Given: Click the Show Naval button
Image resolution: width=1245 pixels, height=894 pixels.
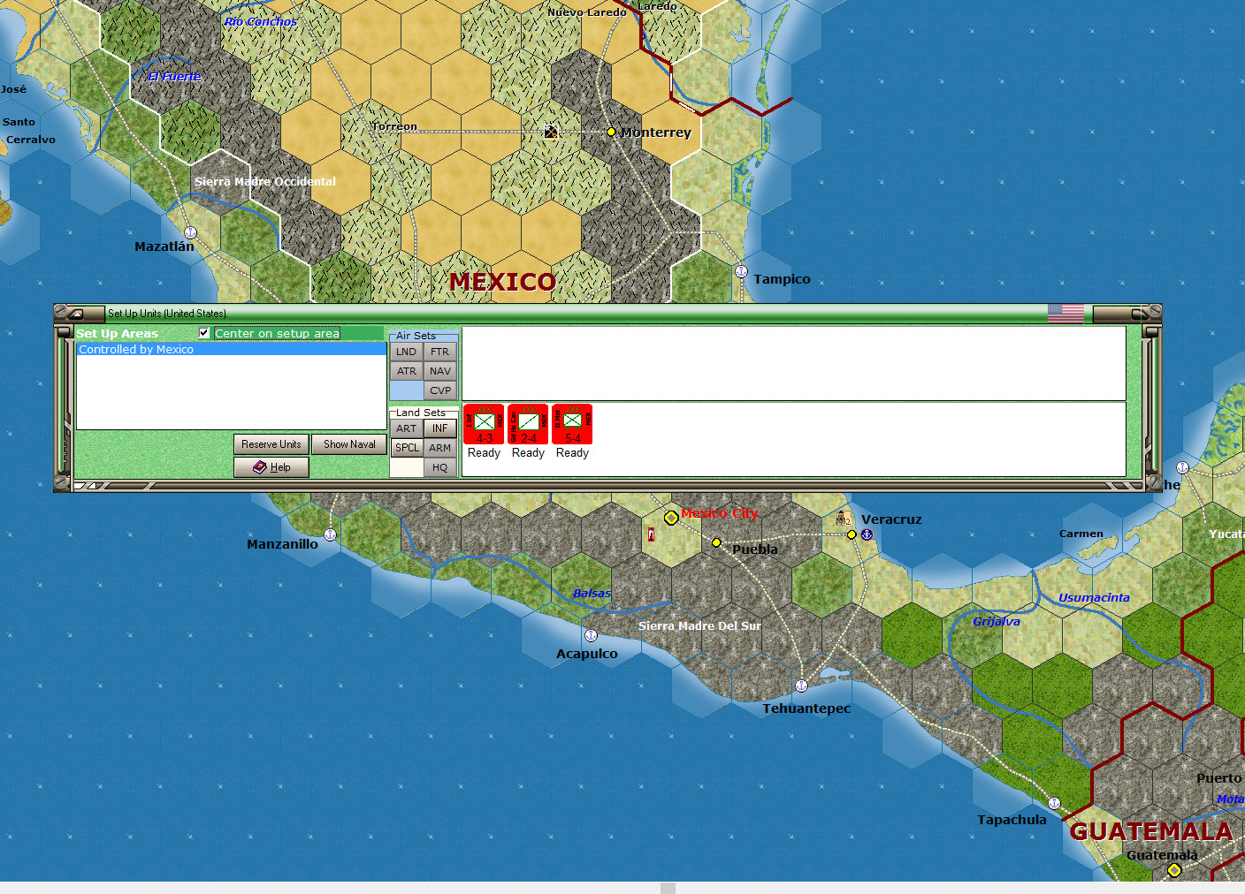Looking at the screenshot, I should pyautogui.click(x=349, y=444).
